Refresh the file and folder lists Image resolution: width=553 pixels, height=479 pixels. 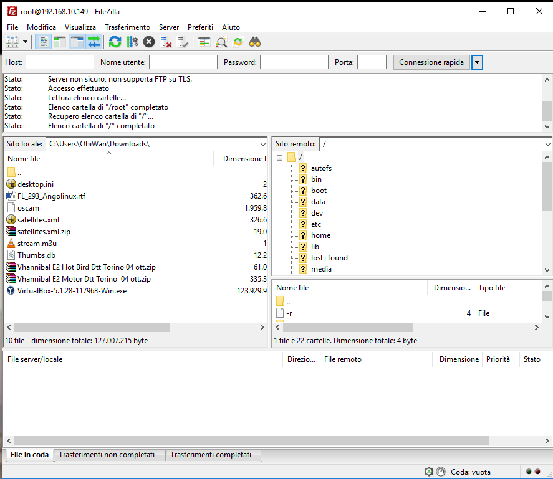pos(114,41)
